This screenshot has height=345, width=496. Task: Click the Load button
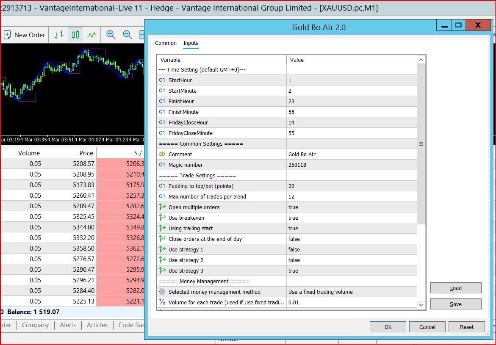(x=456, y=288)
